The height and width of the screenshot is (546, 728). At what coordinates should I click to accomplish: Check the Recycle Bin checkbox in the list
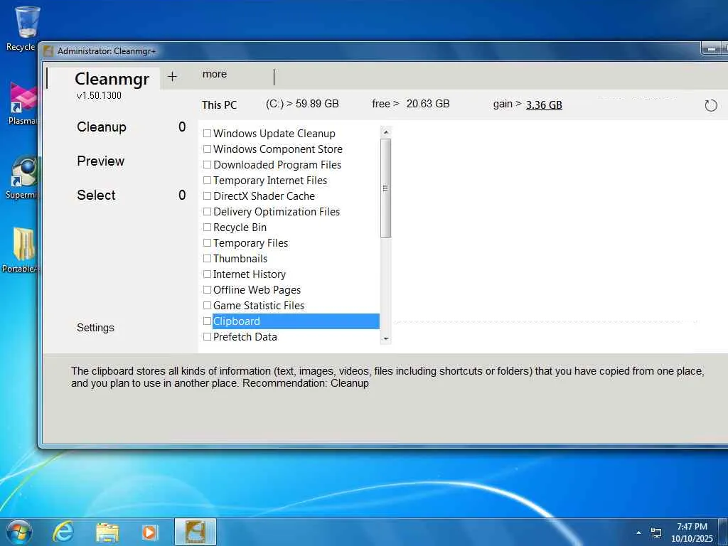point(207,227)
